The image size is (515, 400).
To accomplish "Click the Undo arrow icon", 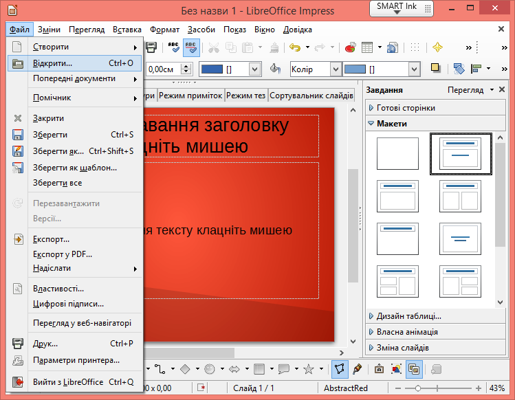I will (x=296, y=47).
